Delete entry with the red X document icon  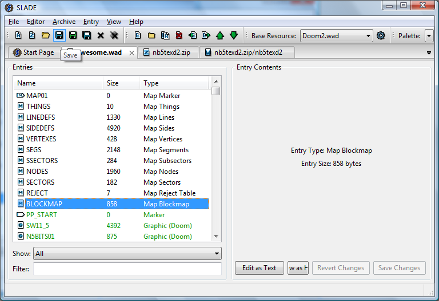tap(179, 35)
